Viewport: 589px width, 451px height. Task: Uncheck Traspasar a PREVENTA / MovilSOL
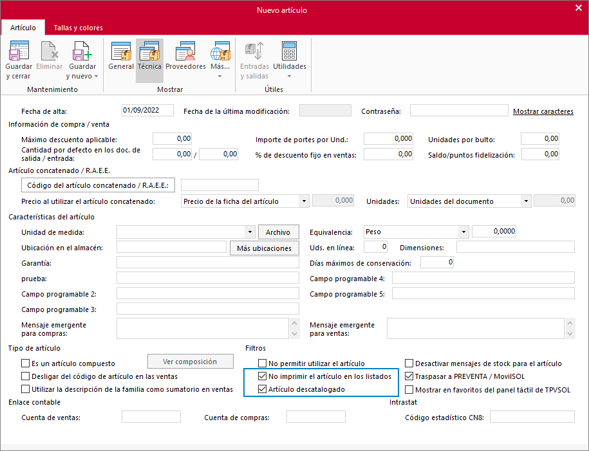409,376
